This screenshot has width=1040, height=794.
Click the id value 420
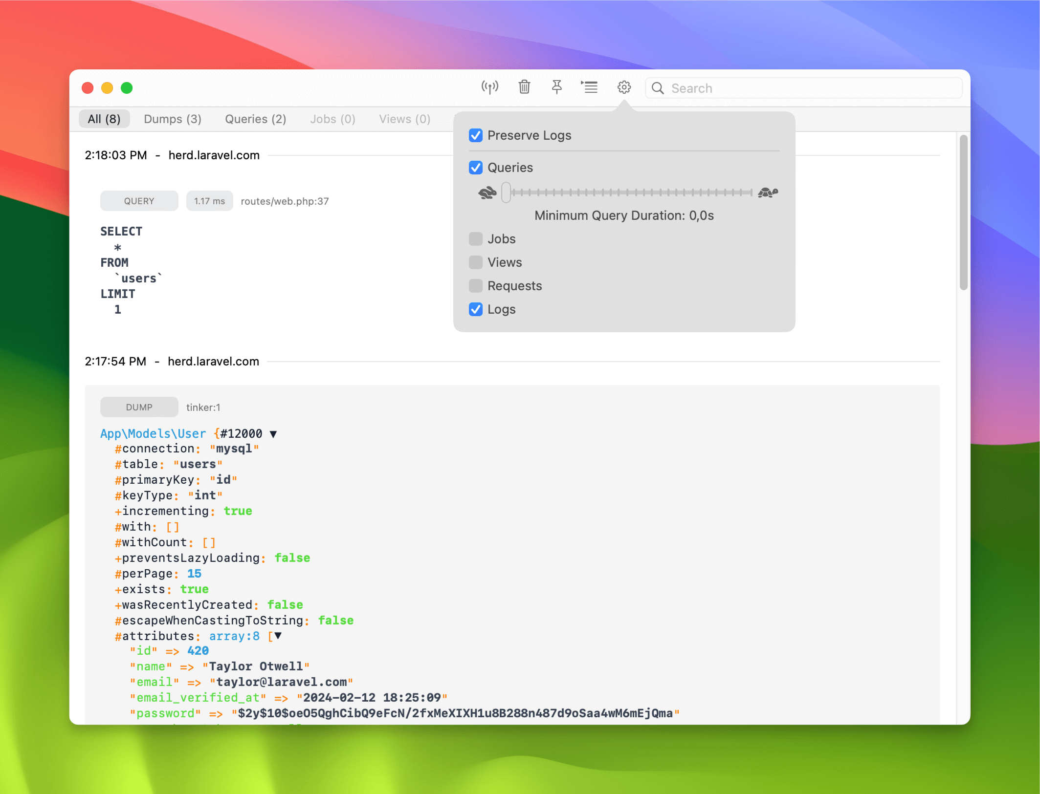tap(198, 651)
